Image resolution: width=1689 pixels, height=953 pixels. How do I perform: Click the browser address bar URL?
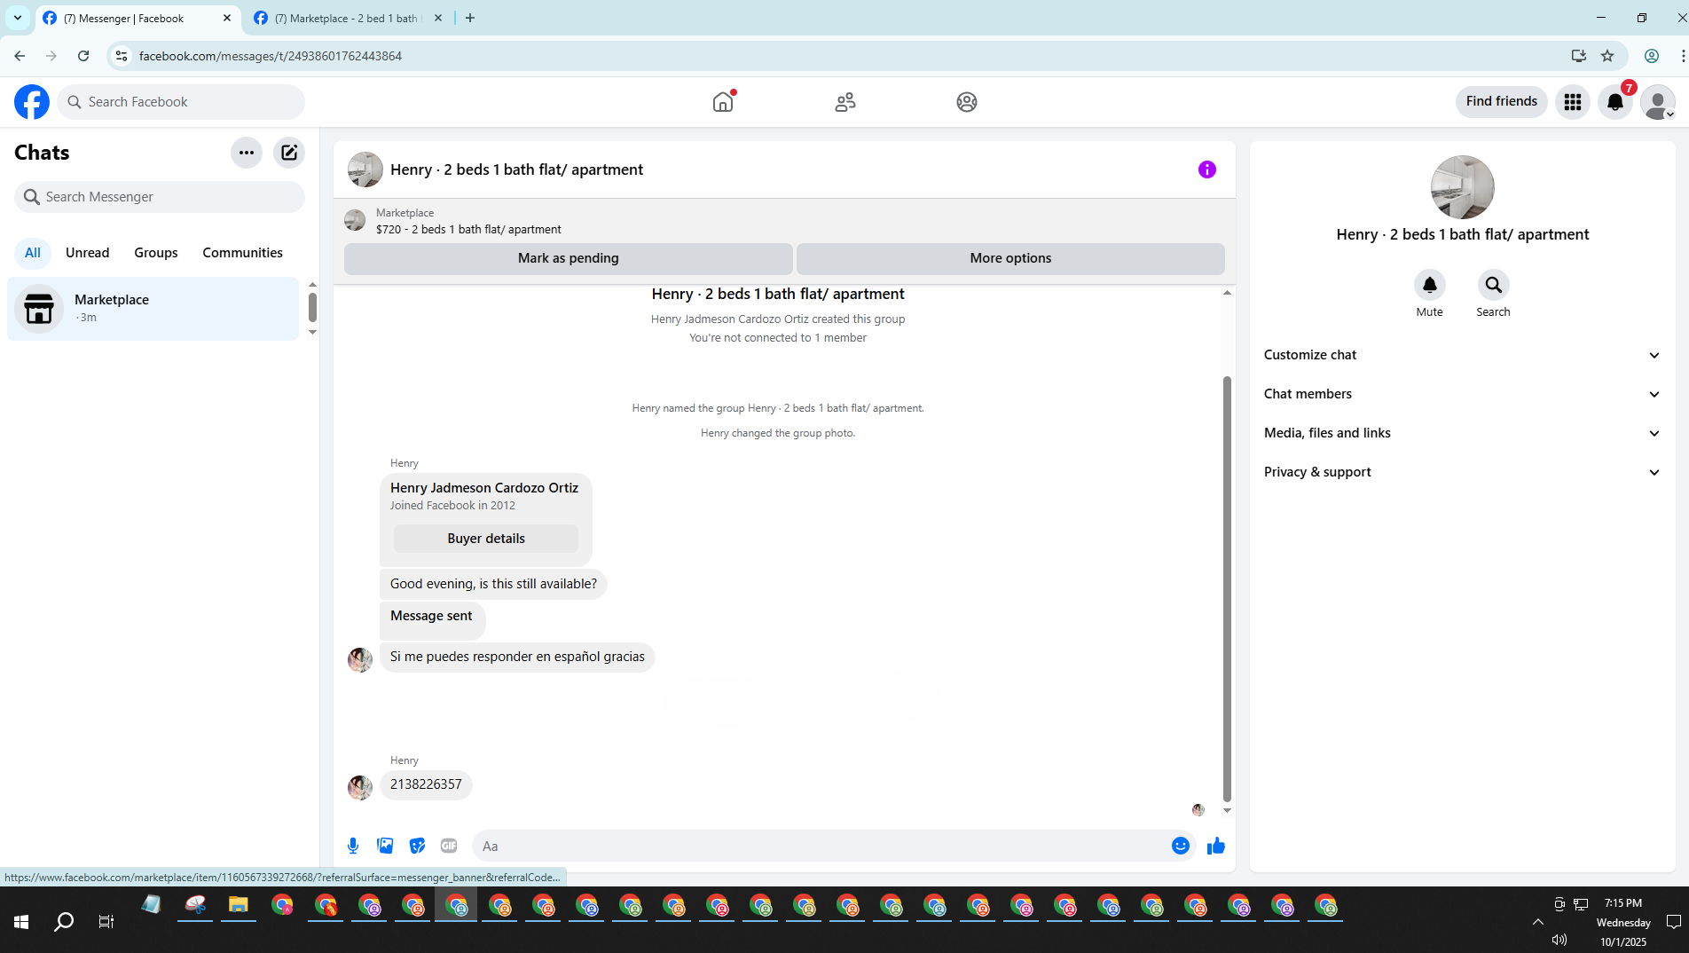(271, 56)
